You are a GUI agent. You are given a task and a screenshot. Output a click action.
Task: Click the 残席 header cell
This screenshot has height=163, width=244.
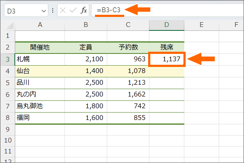tap(166, 47)
